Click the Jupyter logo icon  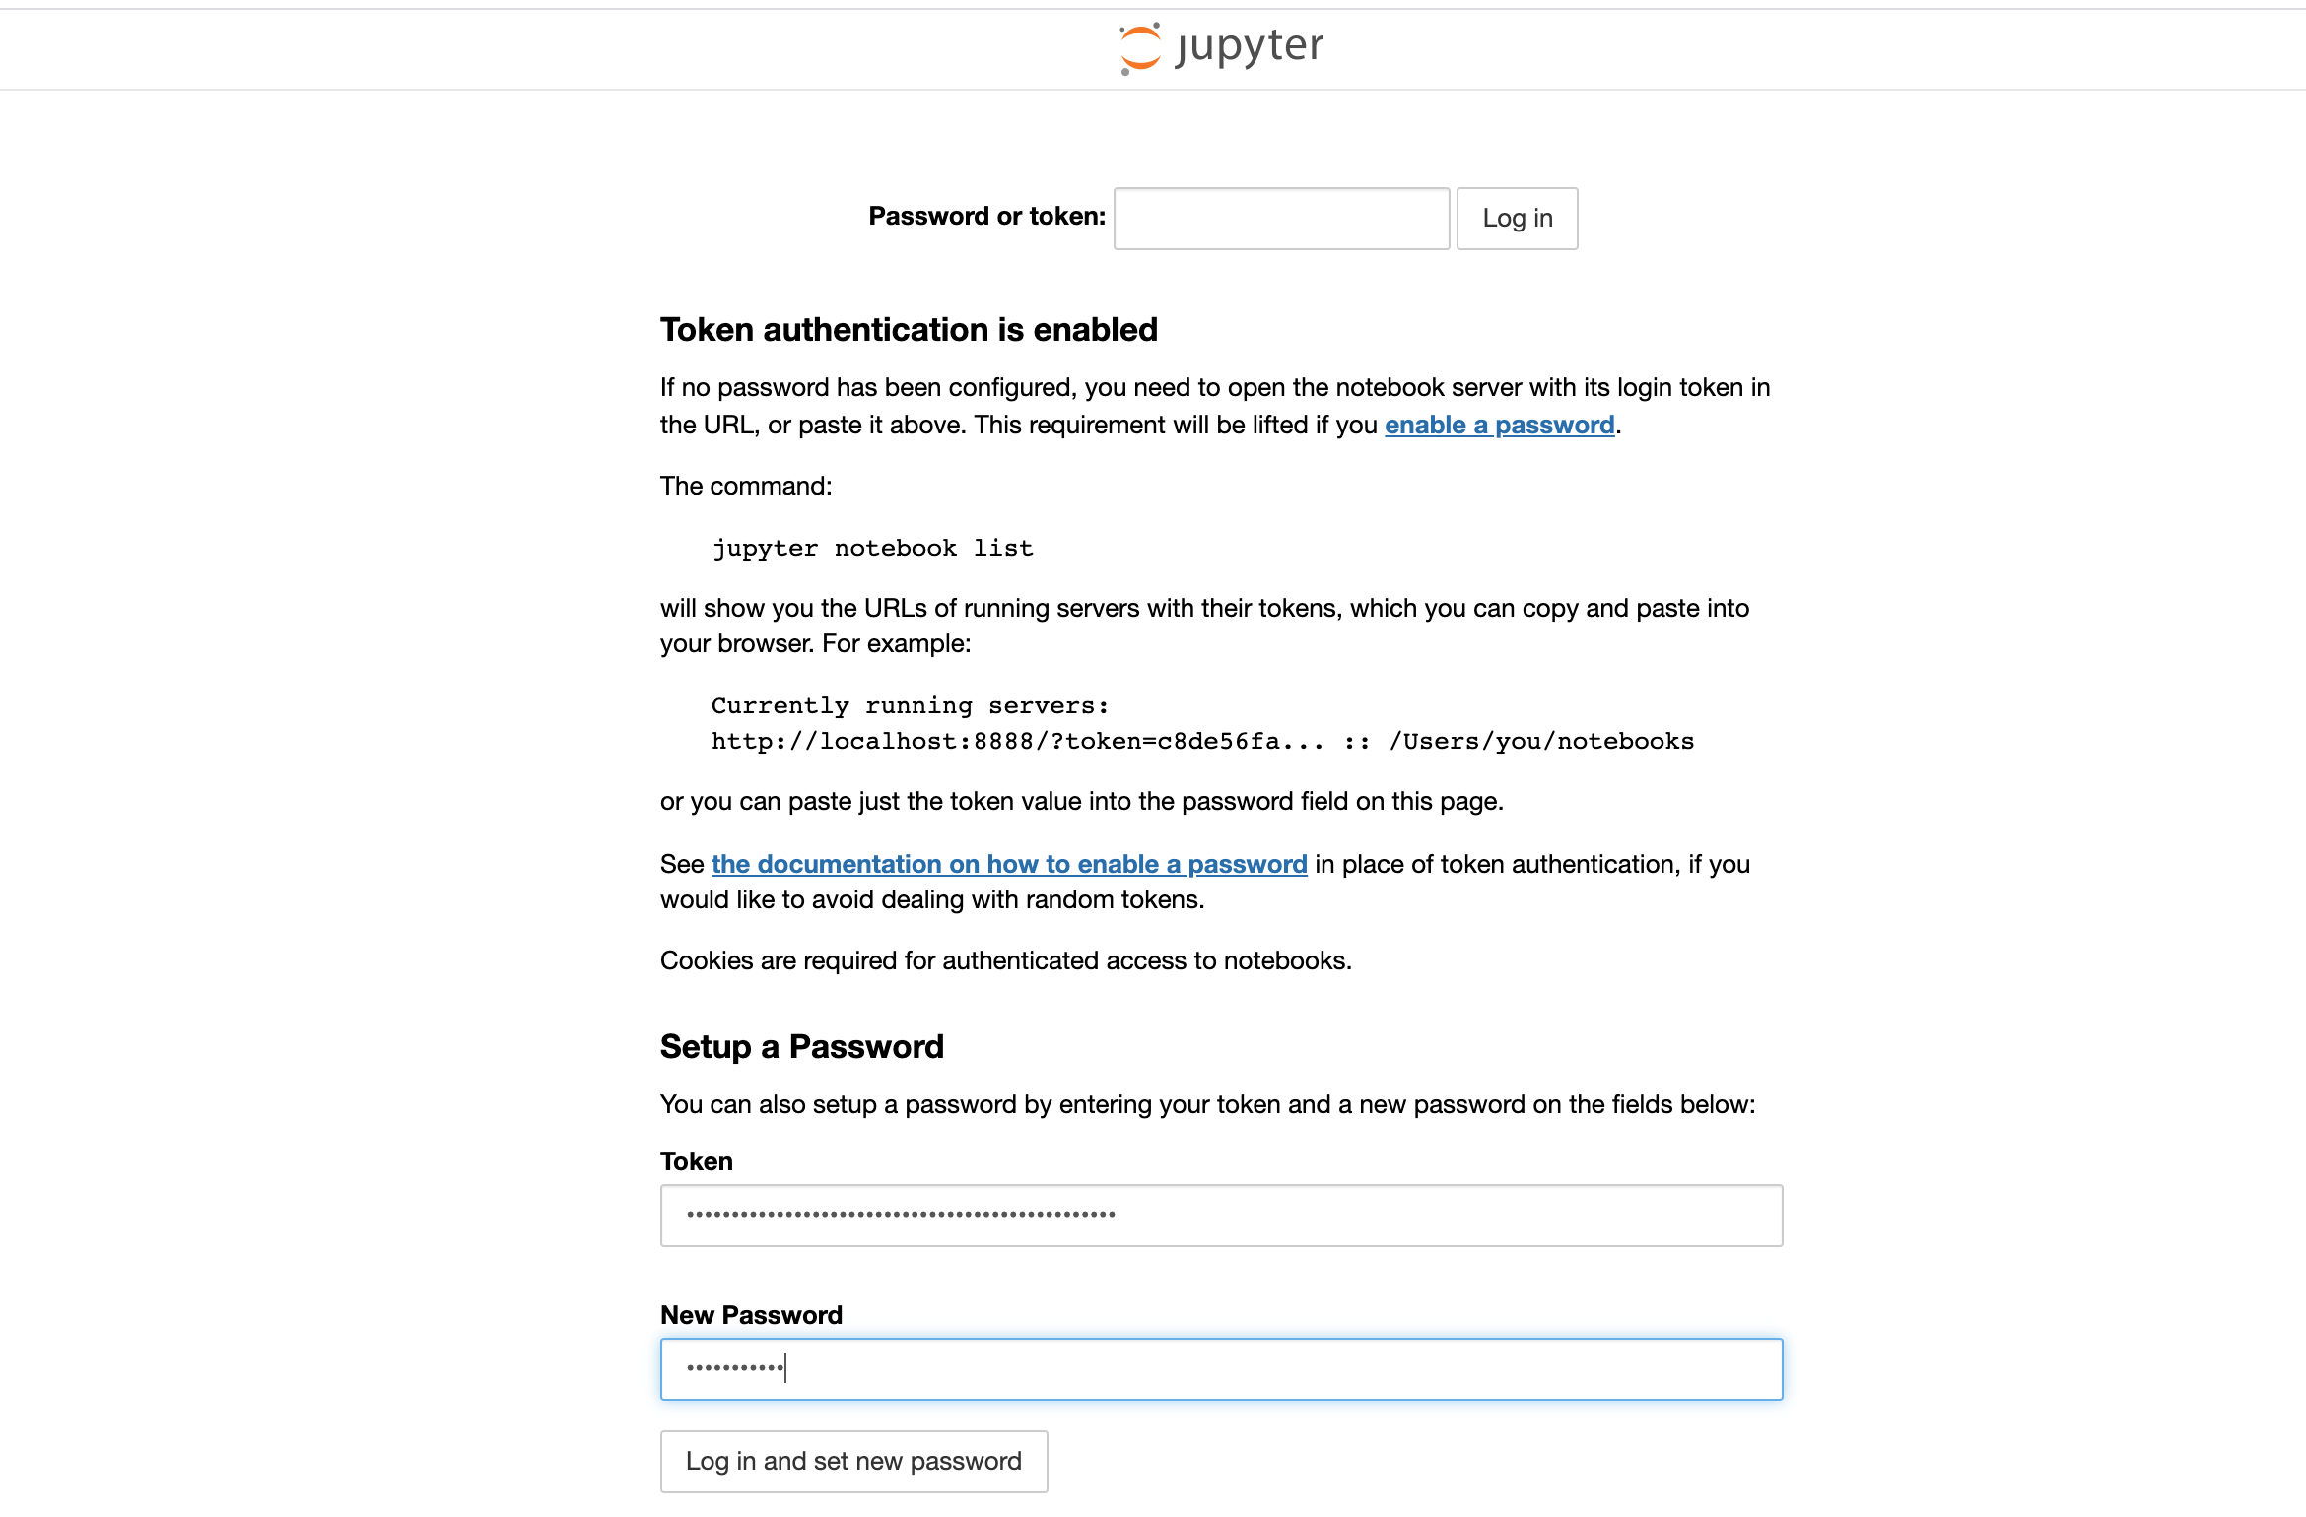pos(1140,48)
